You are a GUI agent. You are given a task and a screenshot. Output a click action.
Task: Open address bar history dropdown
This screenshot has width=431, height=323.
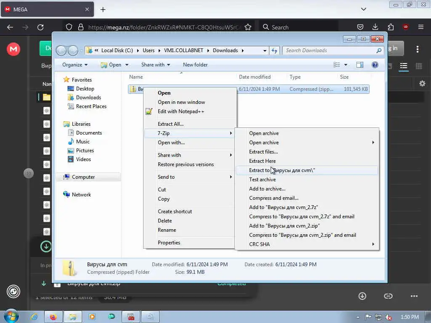[x=265, y=50]
